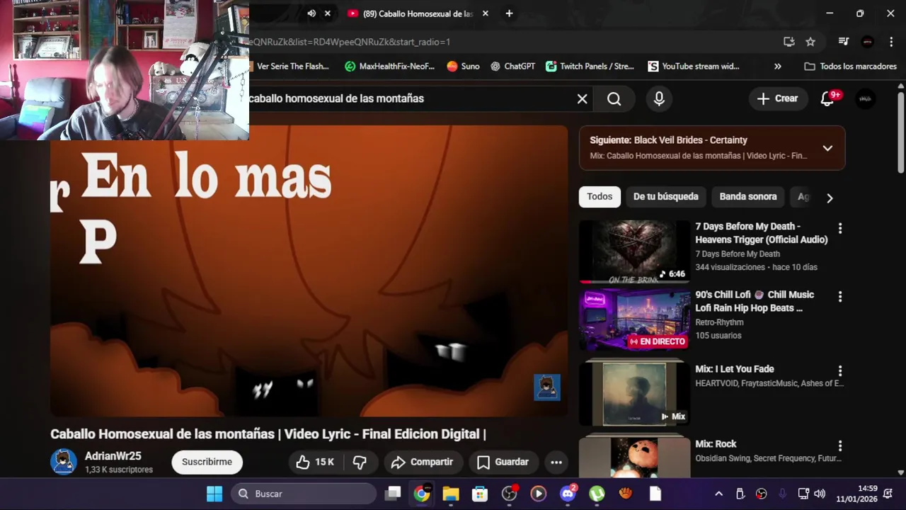Screen dimensions: 906x510
Task: Click channel watermark in video corner
Action: (546, 387)
